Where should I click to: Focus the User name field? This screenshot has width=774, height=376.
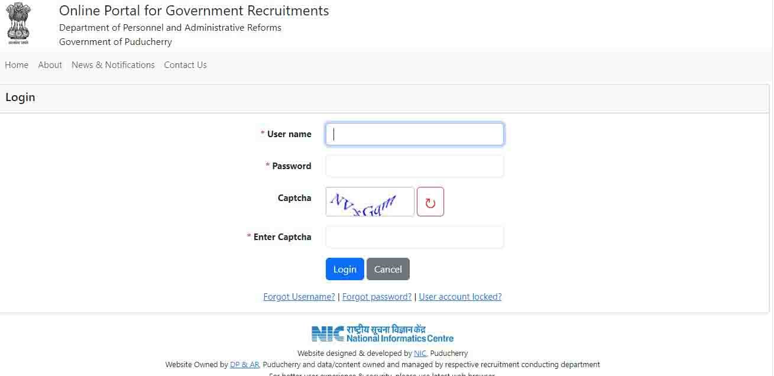click(414, 134)
